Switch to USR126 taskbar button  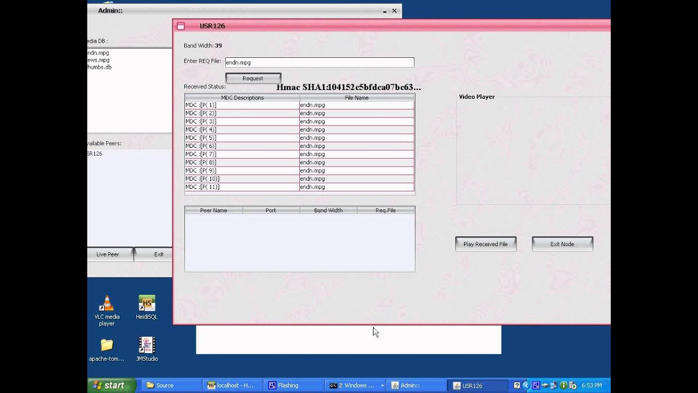478,385
